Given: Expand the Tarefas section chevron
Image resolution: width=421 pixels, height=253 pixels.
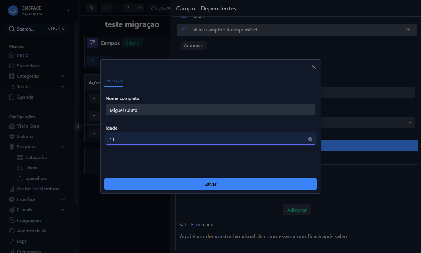Looking at the screenshot, I should pyautogui.click(x=63, y=87).
